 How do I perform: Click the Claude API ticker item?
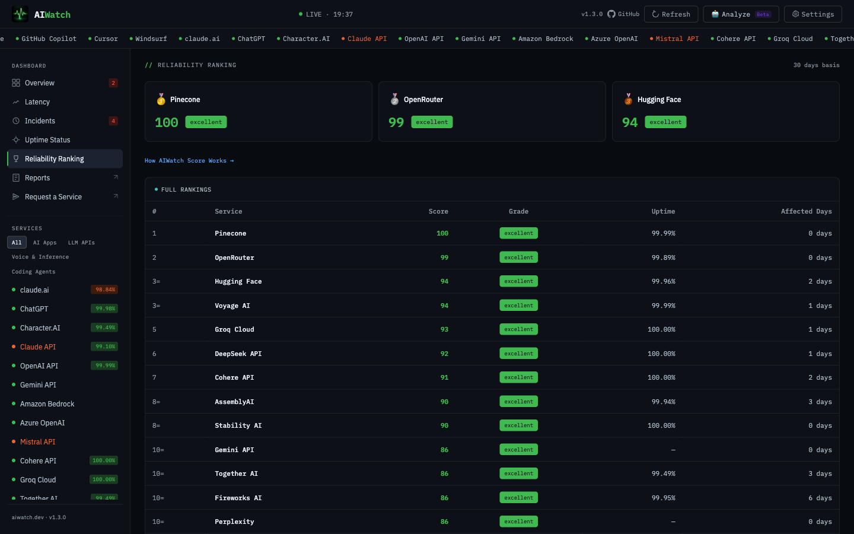[364, 39]
